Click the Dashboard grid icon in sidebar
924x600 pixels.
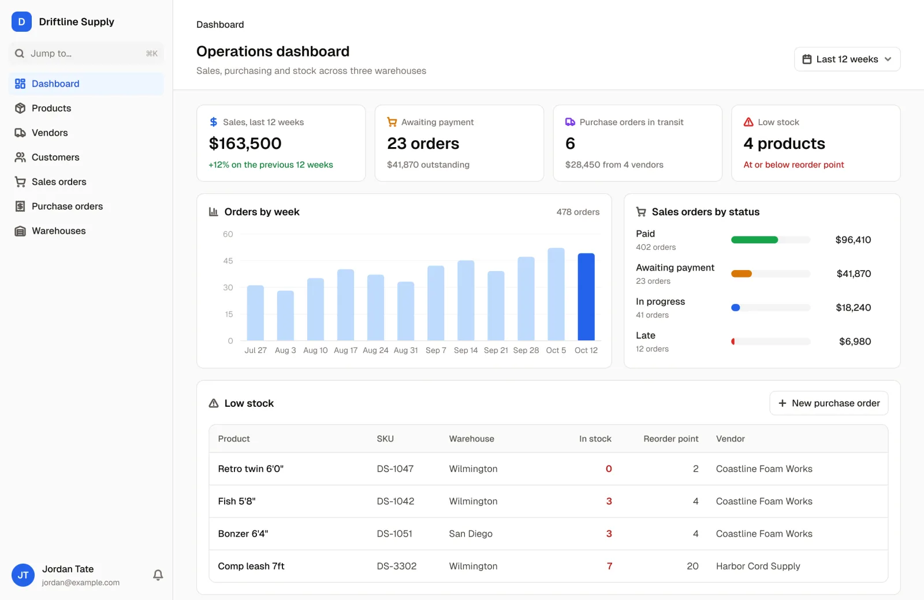[x=20, y=84]
